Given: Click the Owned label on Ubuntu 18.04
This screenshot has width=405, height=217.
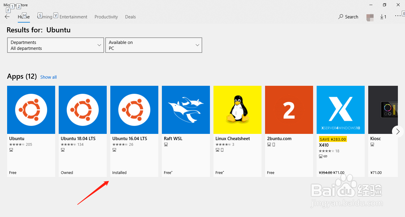Looking at the screenshot, I should tap(67, 172).
